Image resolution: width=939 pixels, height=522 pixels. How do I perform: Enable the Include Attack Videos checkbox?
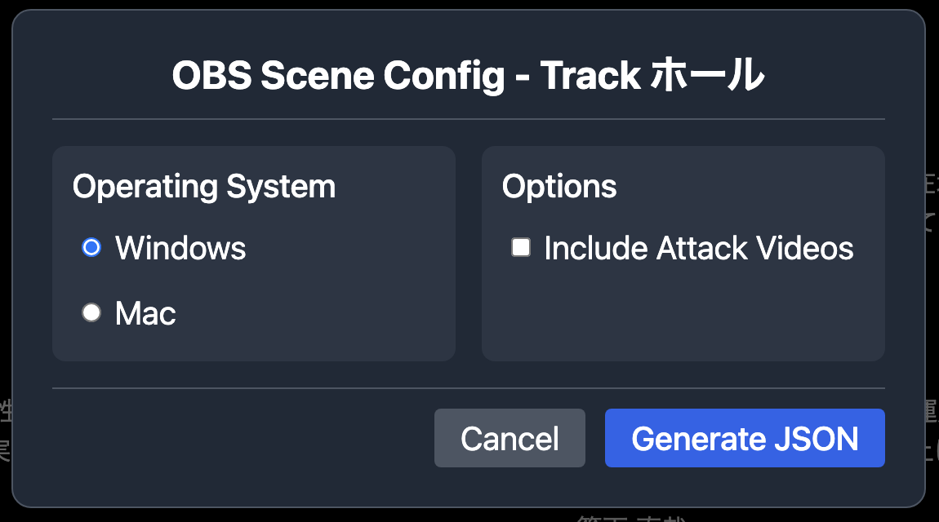click(x=521, y=247)
